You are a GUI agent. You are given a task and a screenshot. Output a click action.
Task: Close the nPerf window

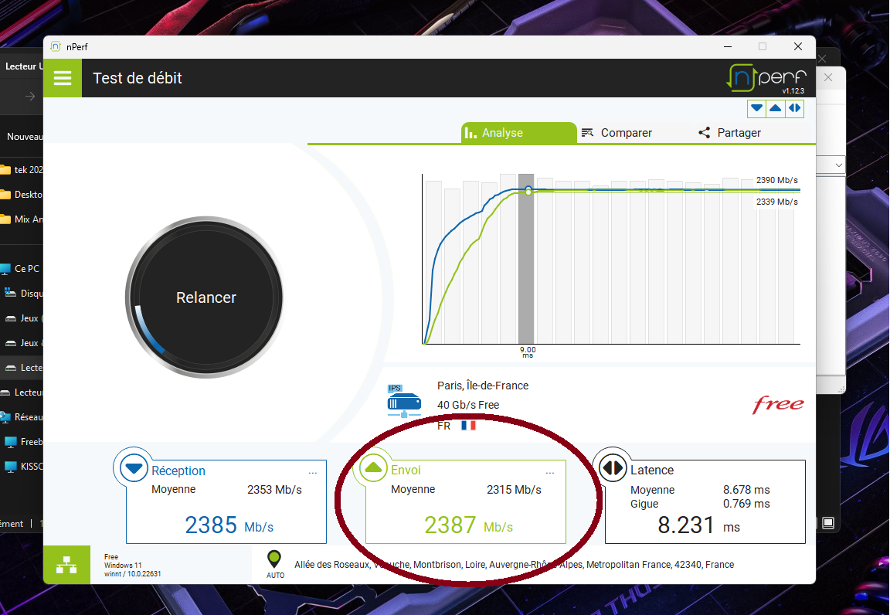point(797,46)
